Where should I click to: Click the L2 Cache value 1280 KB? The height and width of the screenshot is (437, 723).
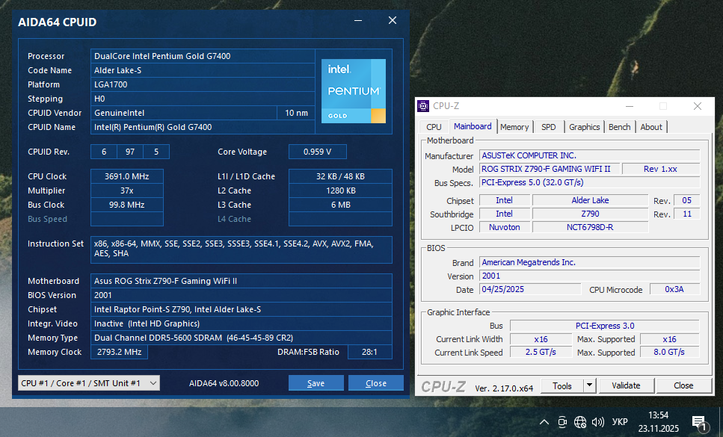click(340, 190)
